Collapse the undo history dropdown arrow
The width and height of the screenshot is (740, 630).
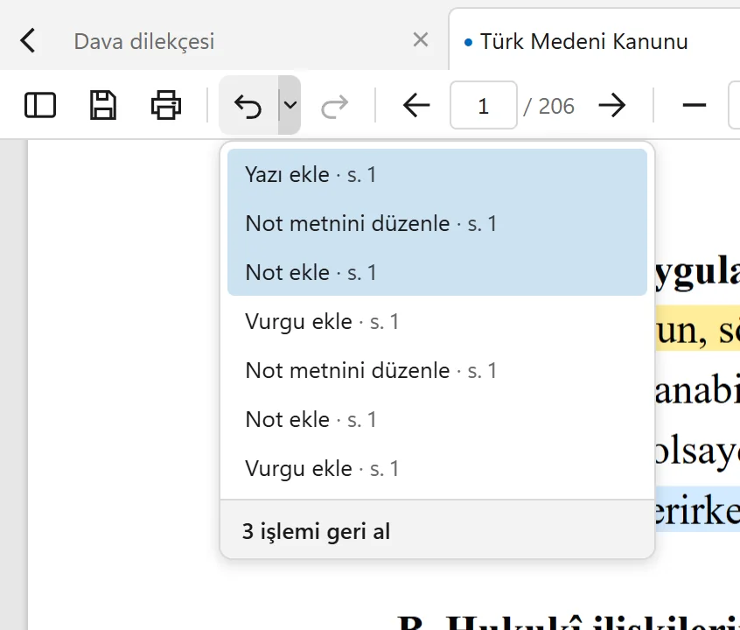point(290,105)
